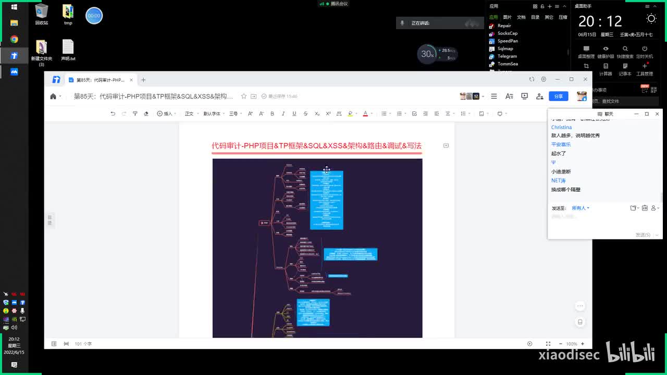667x375 pixels.
Task: Click the blue 00:00 timer bubble
Action: click(x=94, y=16)
